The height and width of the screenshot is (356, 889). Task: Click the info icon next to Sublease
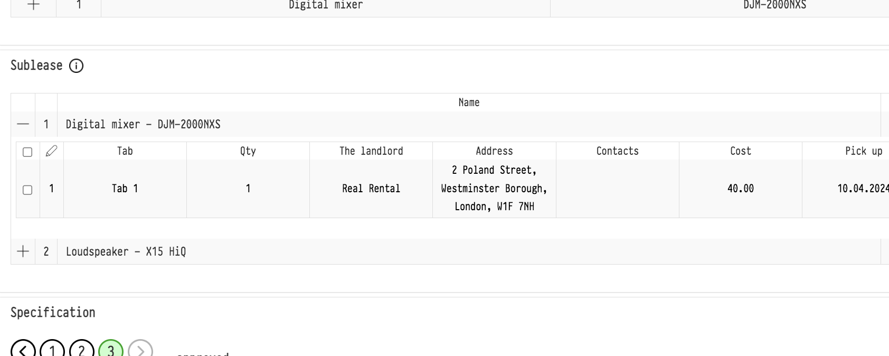77,66
